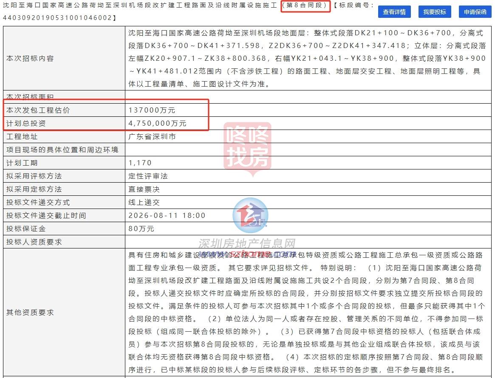
Task: Select the 投标文件递交截止时间 label
Action: click(x=46, y=215)
